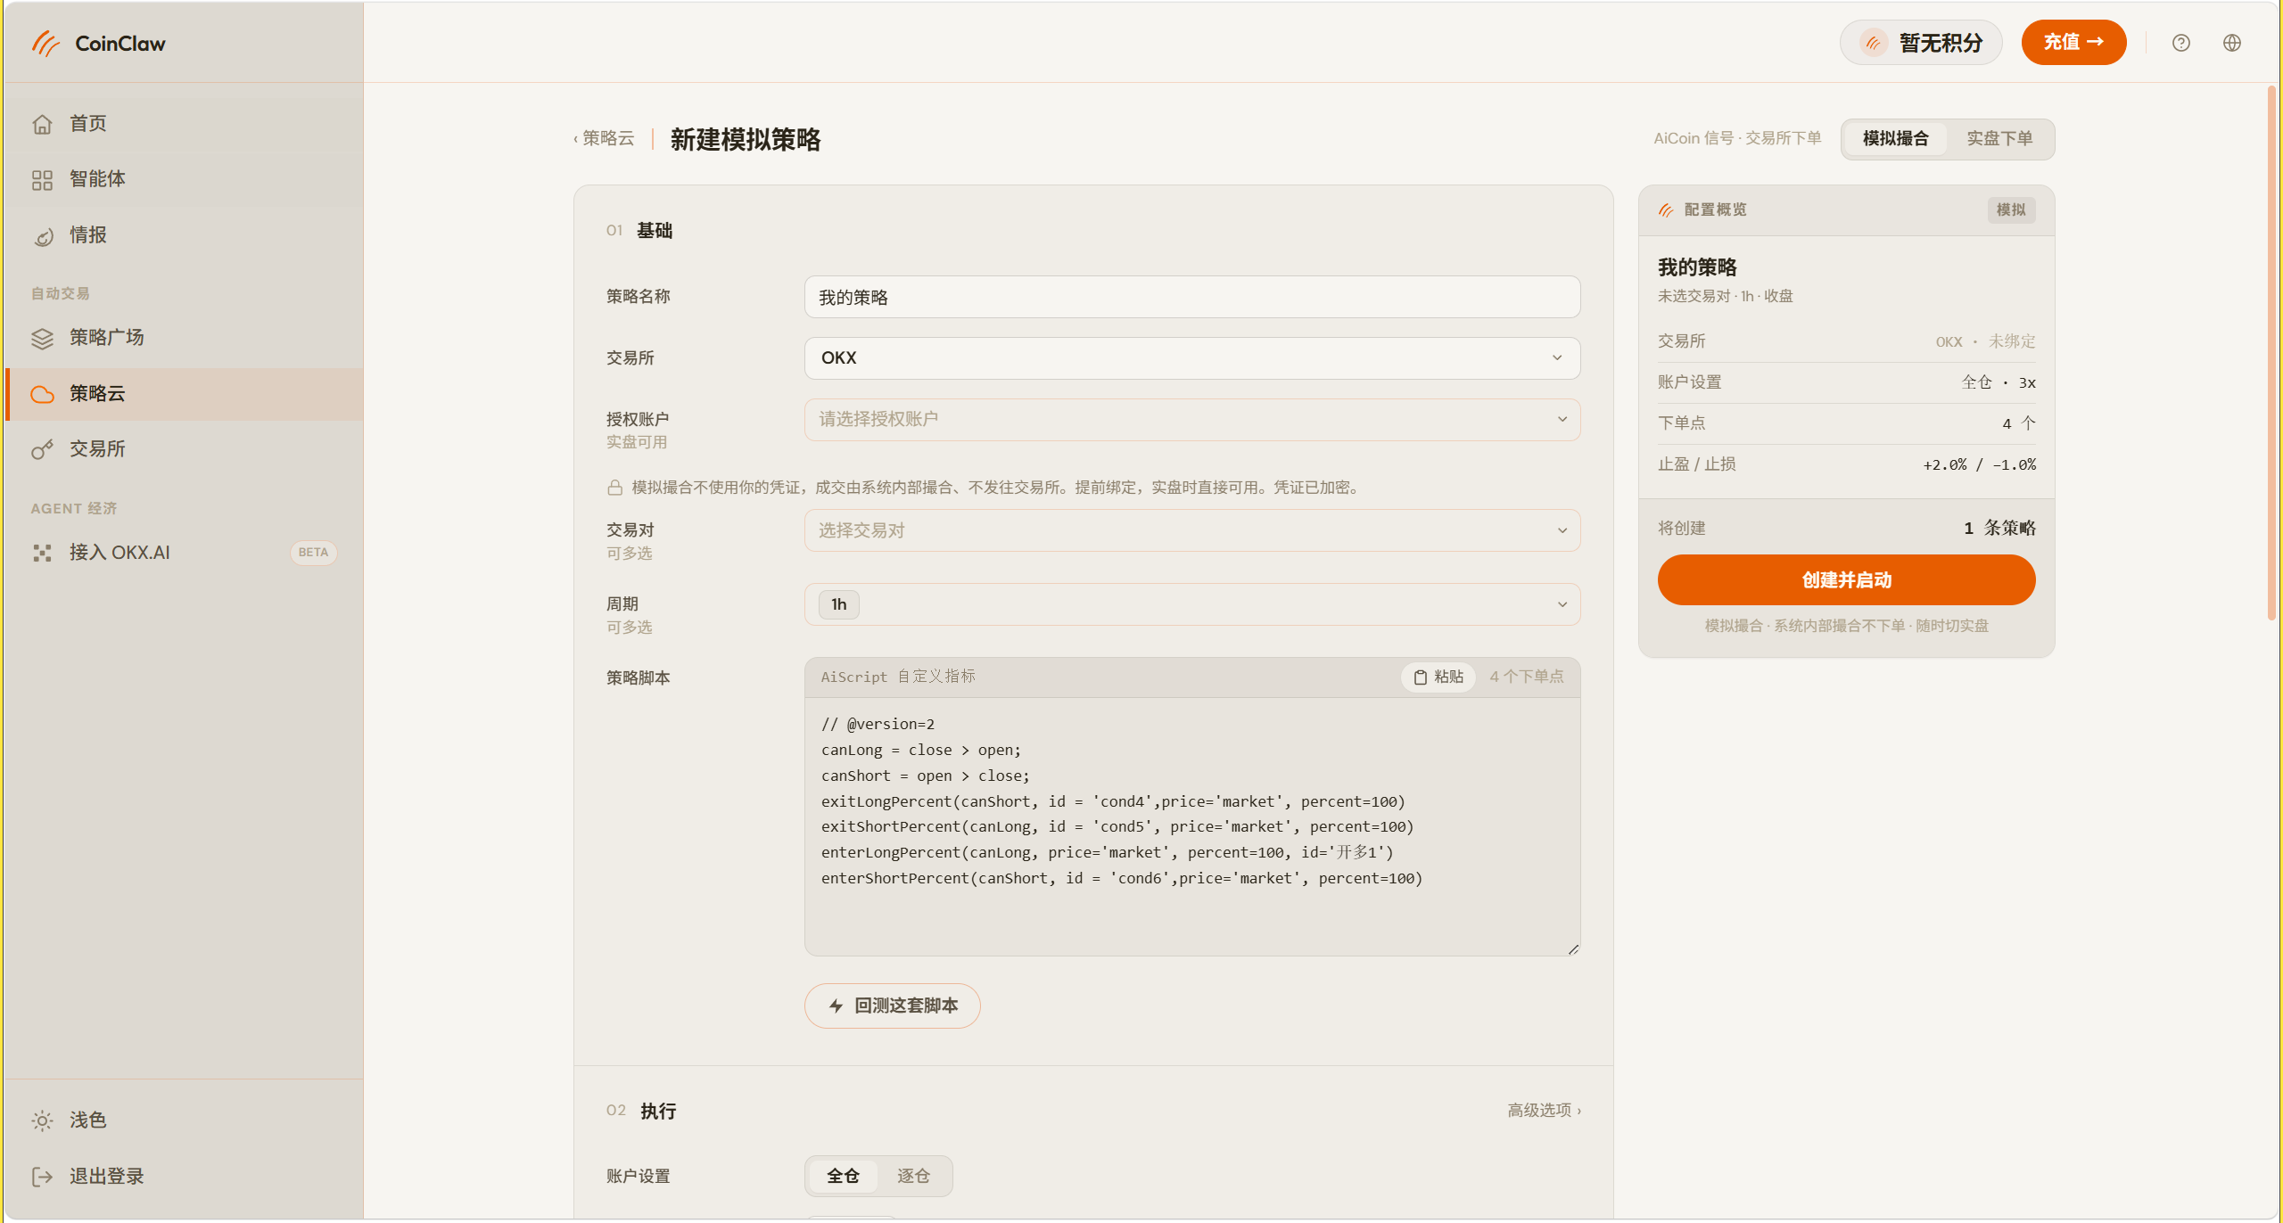The height and width of the screenshot is (1223, 2283).
Task: Open 交易所 in sidebar
Action: point(185,449)
